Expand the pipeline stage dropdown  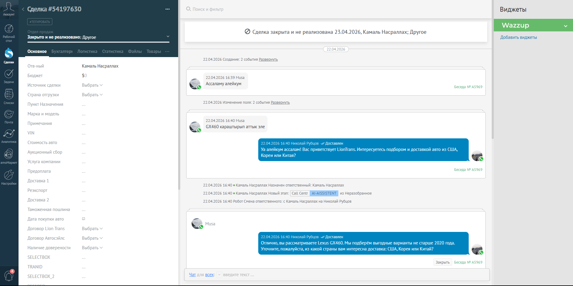pyautogui.click(x=168, y=36)
